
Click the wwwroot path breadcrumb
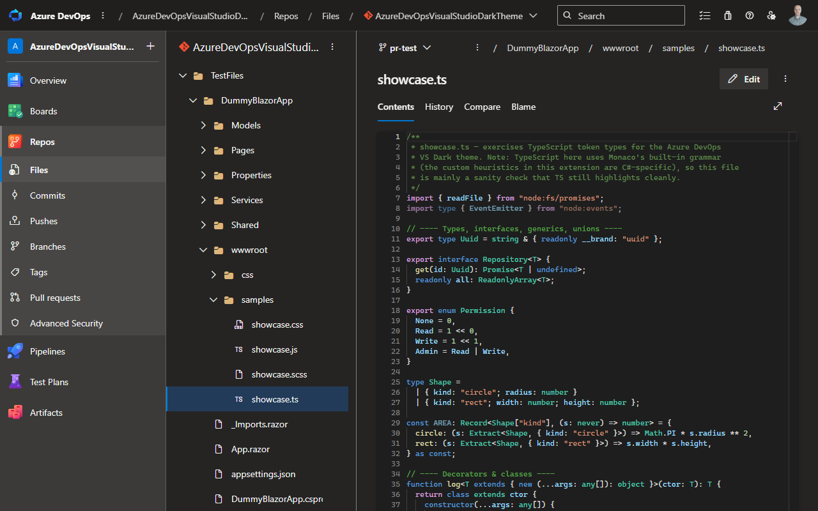coord(621,48)
